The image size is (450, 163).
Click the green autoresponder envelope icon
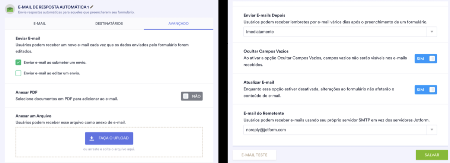click(10, 9)
